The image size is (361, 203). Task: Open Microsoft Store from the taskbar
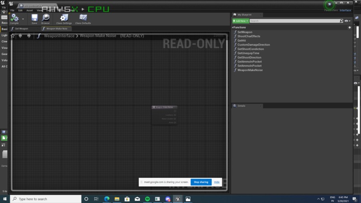click(127, 199)
